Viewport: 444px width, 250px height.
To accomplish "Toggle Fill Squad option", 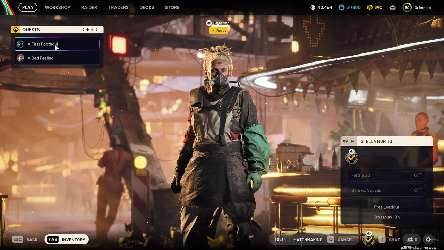I will click(386, 175).
